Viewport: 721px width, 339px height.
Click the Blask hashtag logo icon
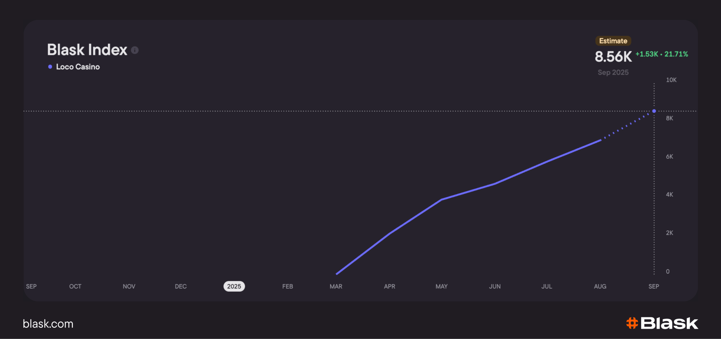[x=632, y=323]
